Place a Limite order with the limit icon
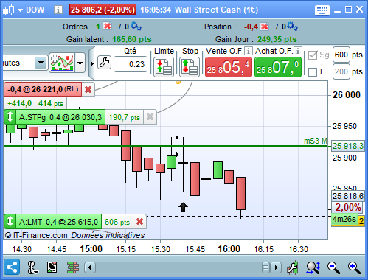 coord(164,67)
